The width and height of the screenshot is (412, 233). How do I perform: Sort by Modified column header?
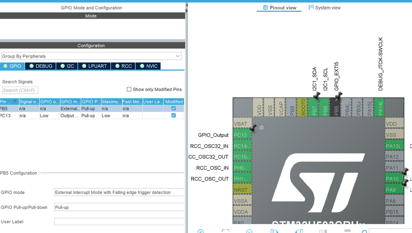(174, 102)
